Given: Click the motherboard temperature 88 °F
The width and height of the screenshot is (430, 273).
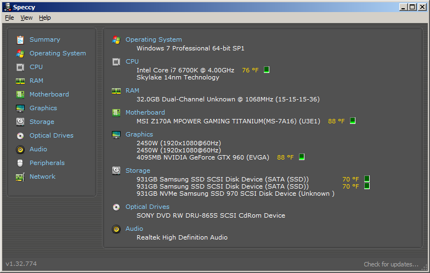Looking at the screenshot, I should [336, 121].
